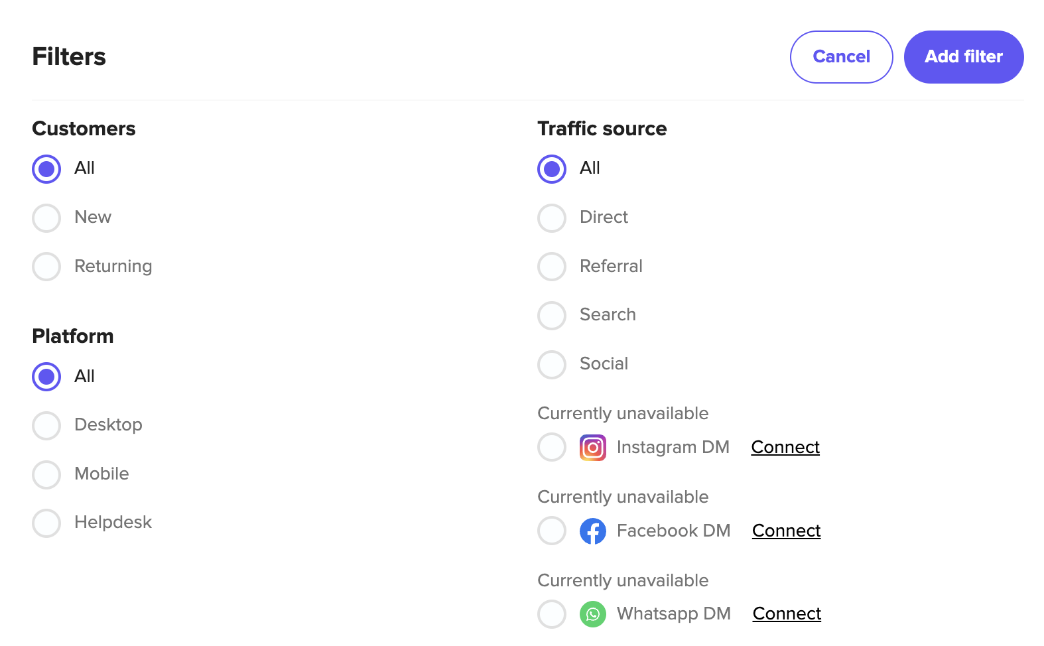
Task: Select Social traffic source option
Action: 552,364
